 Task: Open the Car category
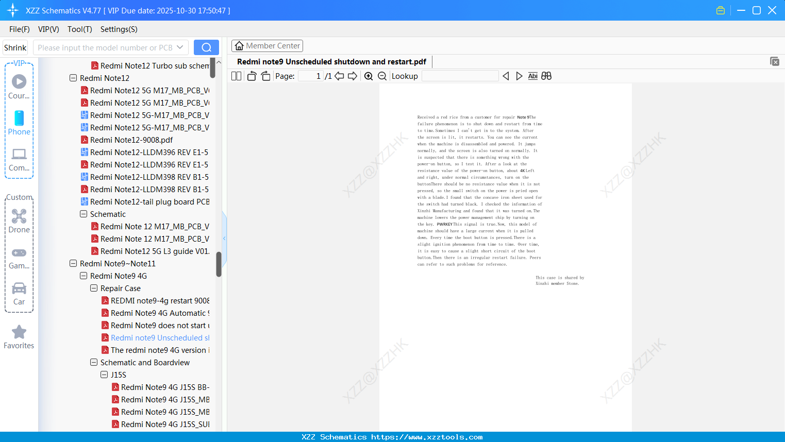[19, 294]
